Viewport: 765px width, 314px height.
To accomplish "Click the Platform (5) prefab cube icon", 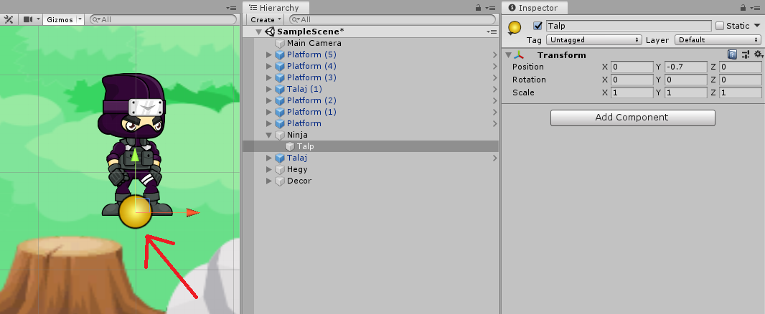I will (x=280, y=54).
